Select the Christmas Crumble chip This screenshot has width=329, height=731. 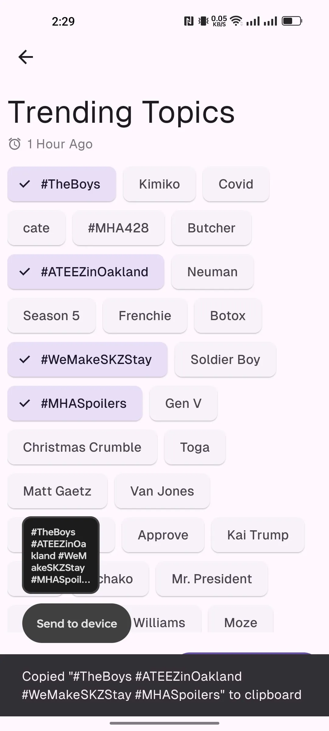point(82,447)
